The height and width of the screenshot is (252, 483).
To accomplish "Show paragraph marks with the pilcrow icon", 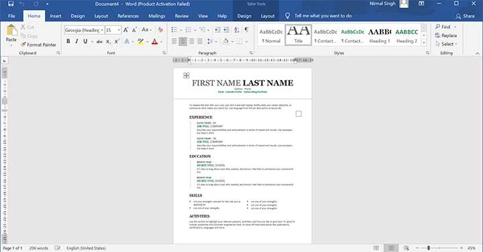I will [246, 30].
